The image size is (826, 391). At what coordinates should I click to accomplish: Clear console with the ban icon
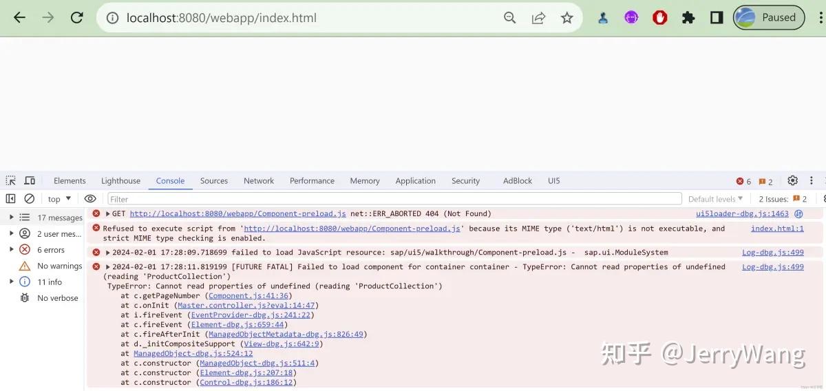(30, 198)
